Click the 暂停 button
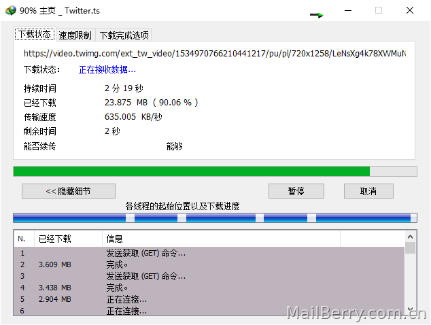The image size is (431, 325). 296,191
